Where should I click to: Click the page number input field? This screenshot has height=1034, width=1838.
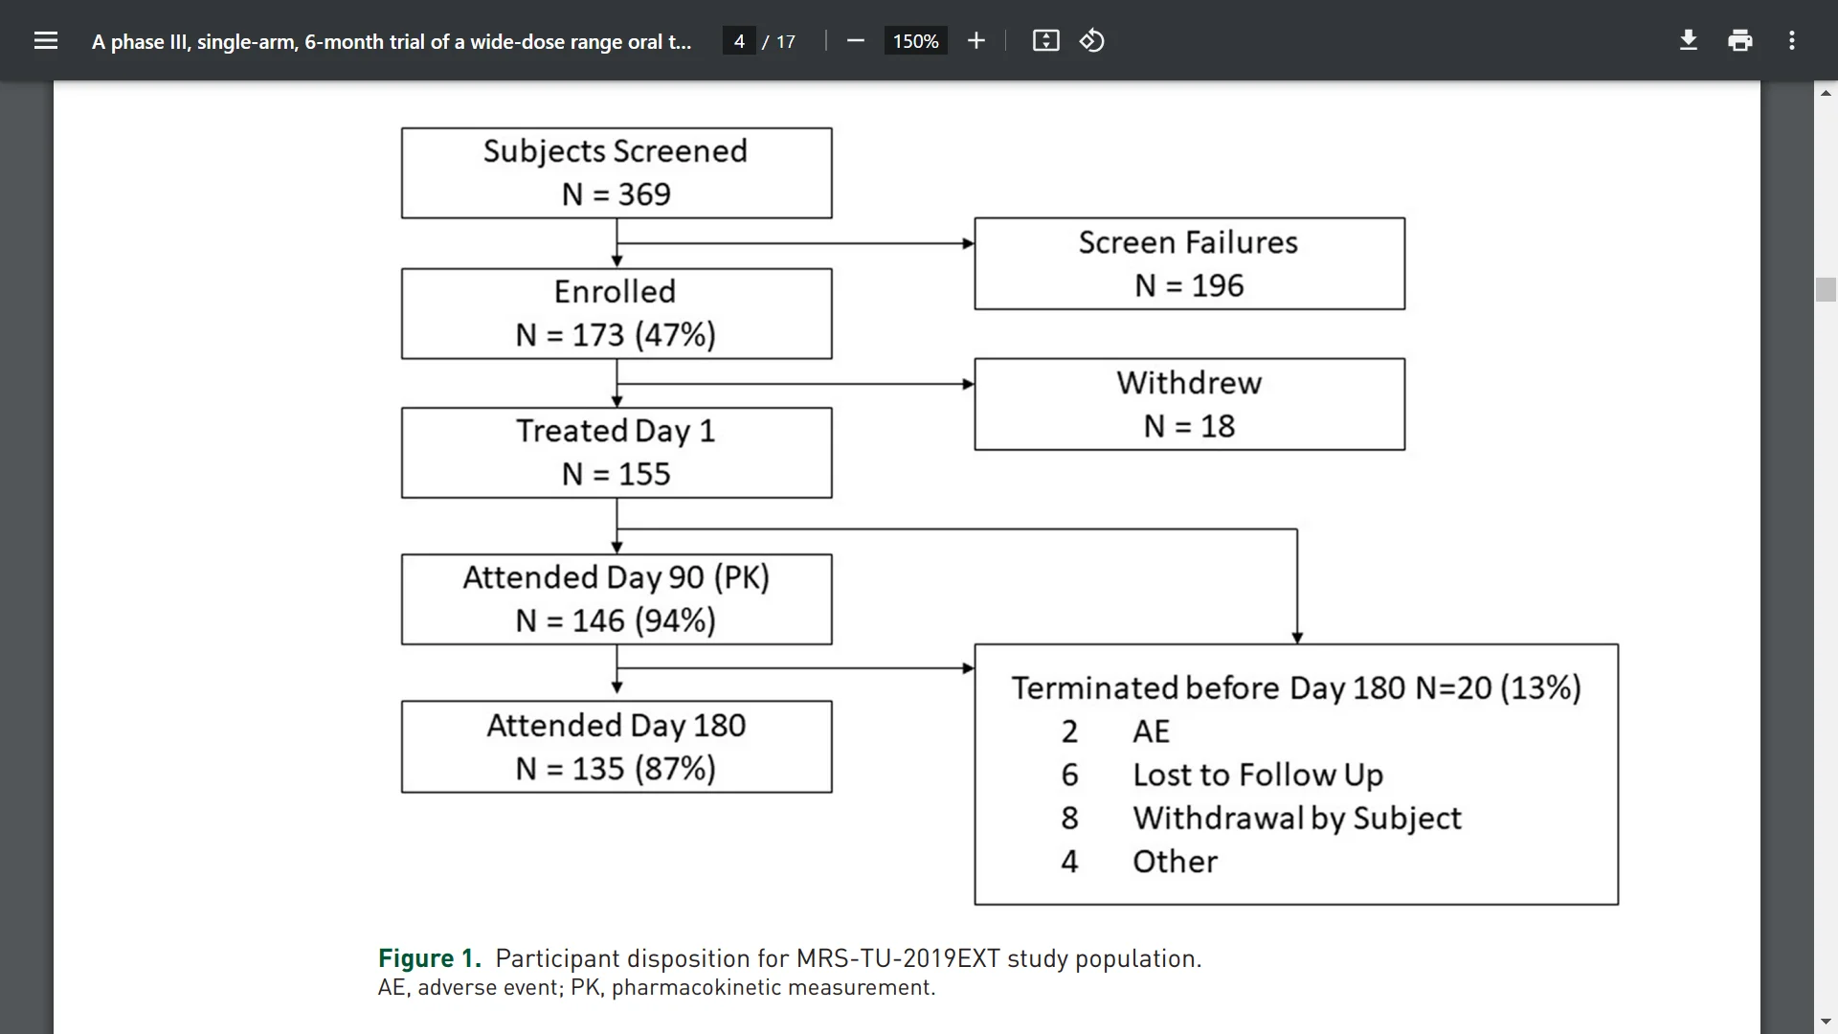[x=739, y=41]
